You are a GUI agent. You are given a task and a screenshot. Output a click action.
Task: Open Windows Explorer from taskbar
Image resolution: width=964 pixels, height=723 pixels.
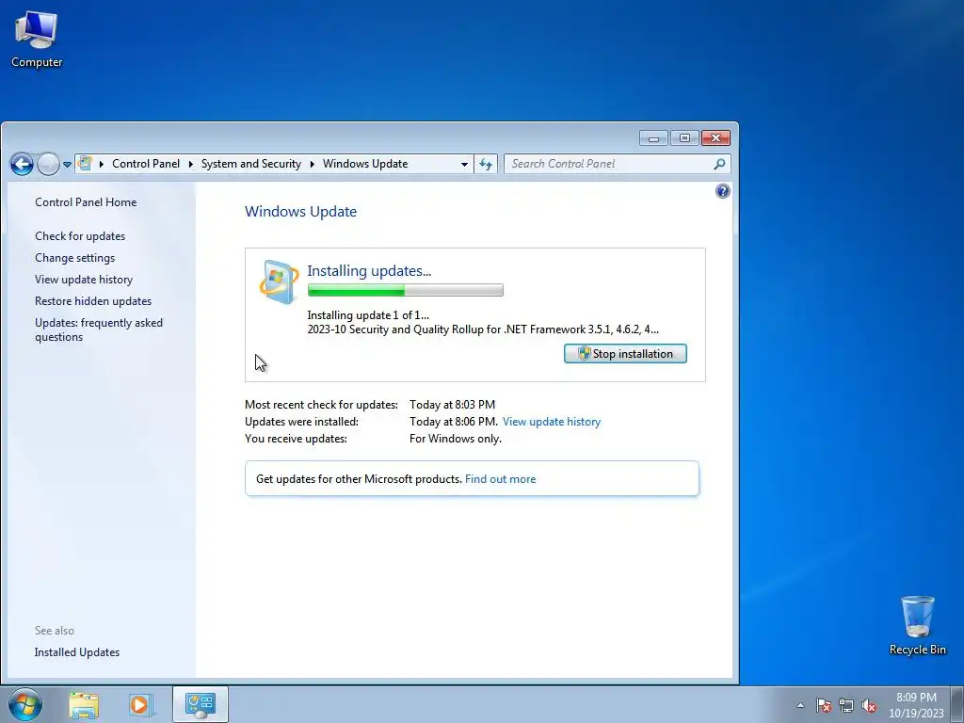[x=84, y=704]
